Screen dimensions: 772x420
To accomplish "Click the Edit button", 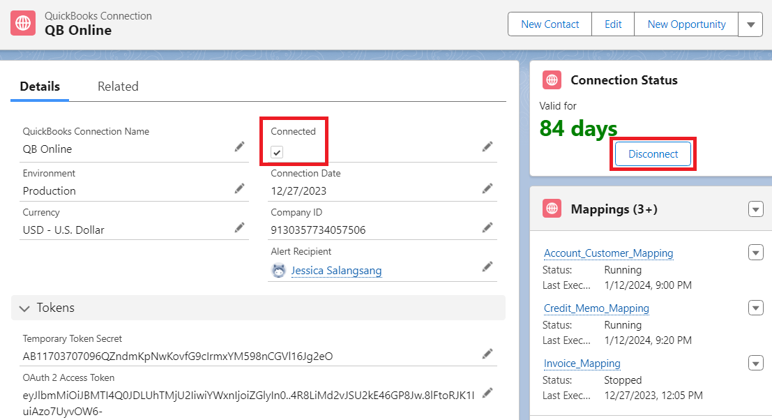I will (x=613, y=24).
